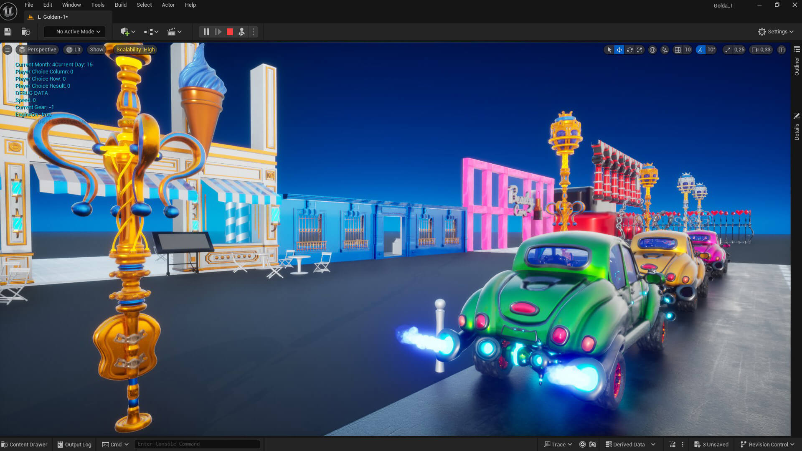Viewport: 802px width, 451px height.
Task: Click the surface snapping icon
Action: tap(665, 50)
